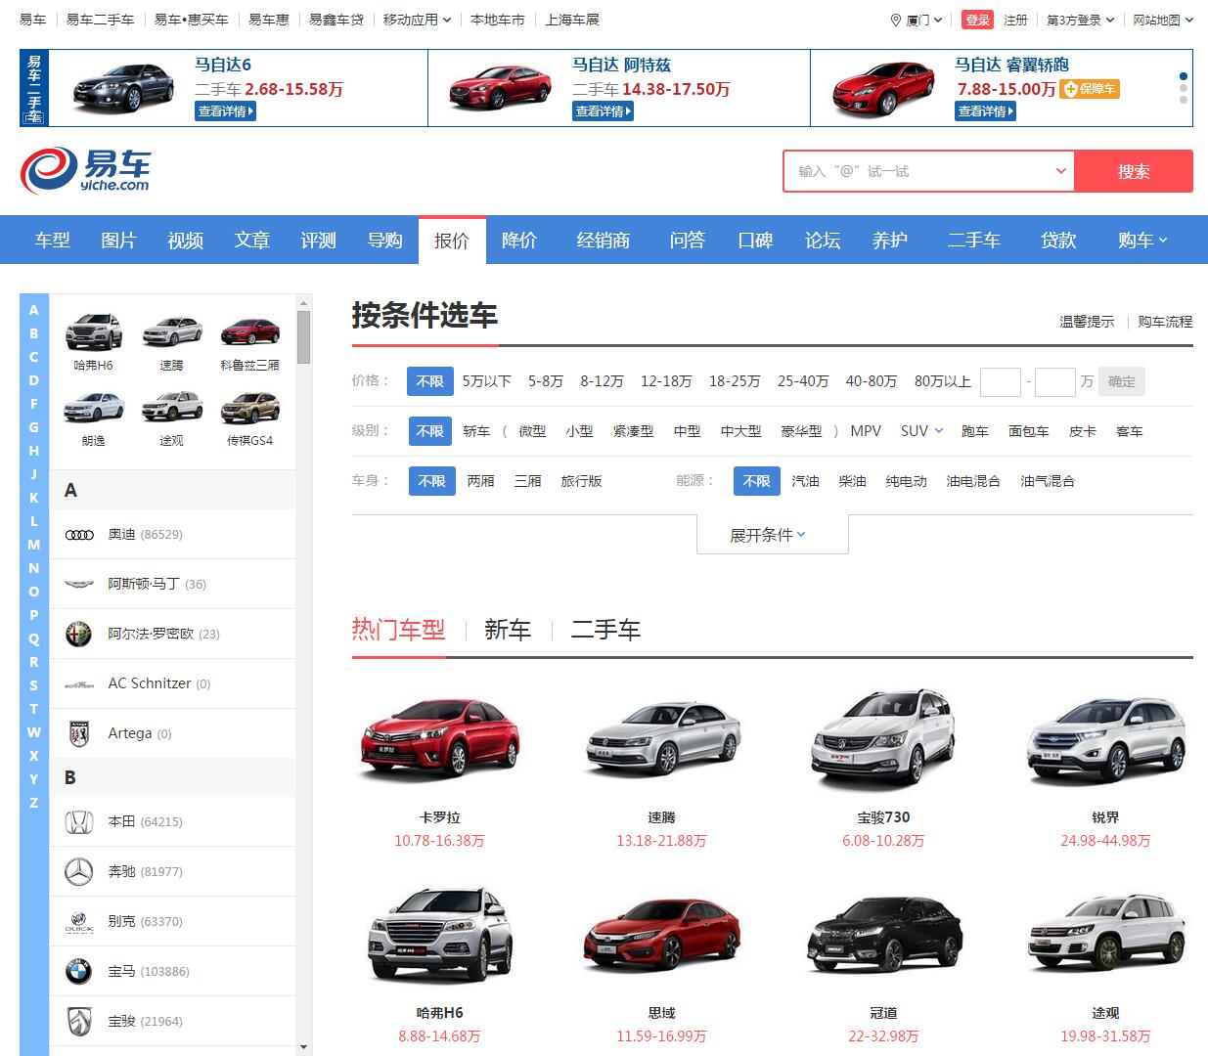1208x1056 pixels.
Task: Click the red 搜索 button
Action: (x=1134, y=171)
